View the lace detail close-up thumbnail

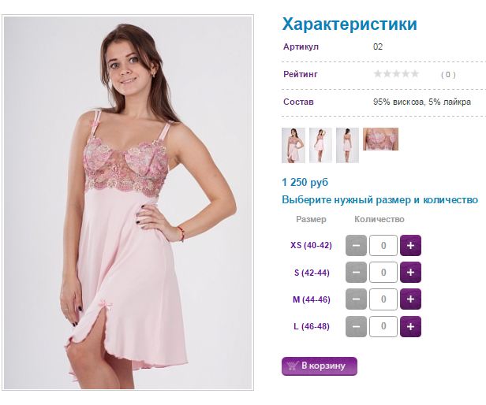pos(380,139)
